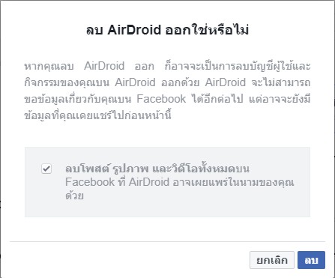Click the horizontal divider above the buttons
335x278 pixels.
pyautogui.click(x=167, y=241)
